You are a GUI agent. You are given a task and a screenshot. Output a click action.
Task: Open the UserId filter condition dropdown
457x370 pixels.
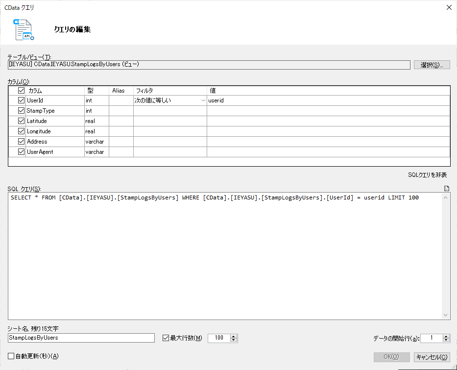coord(203,100)
